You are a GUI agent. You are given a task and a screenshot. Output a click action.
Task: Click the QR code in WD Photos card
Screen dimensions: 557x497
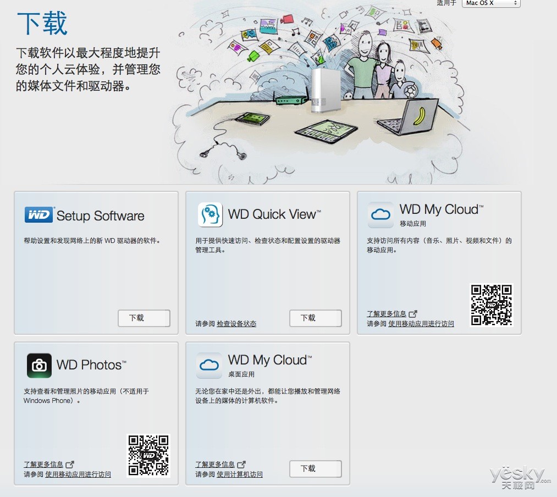coord(148,455)
